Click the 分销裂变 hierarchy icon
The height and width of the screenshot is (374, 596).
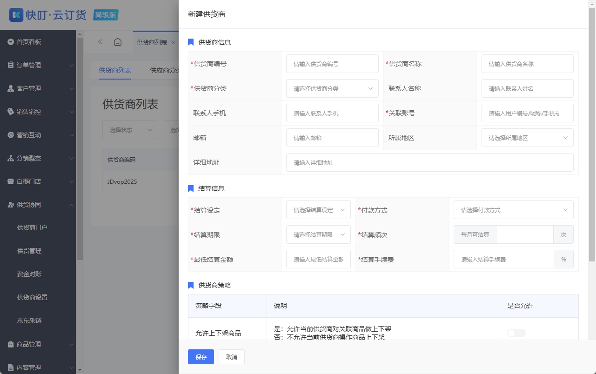(x=11, y=158)
